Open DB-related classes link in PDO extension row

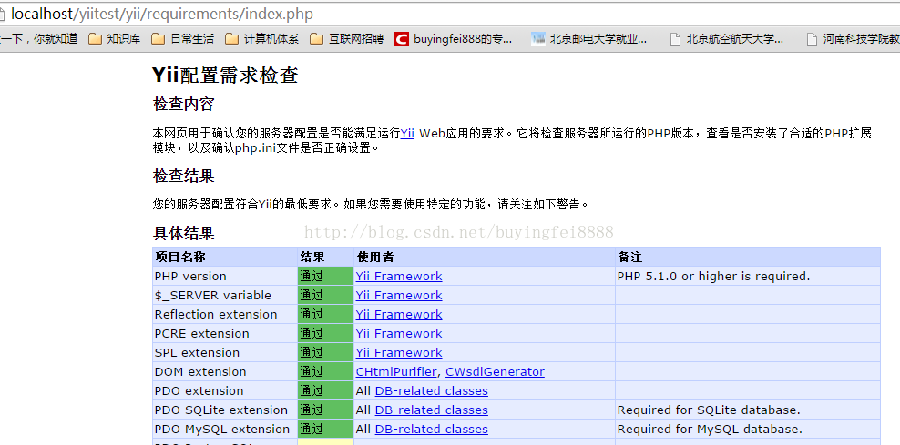[x=431, y=391]
